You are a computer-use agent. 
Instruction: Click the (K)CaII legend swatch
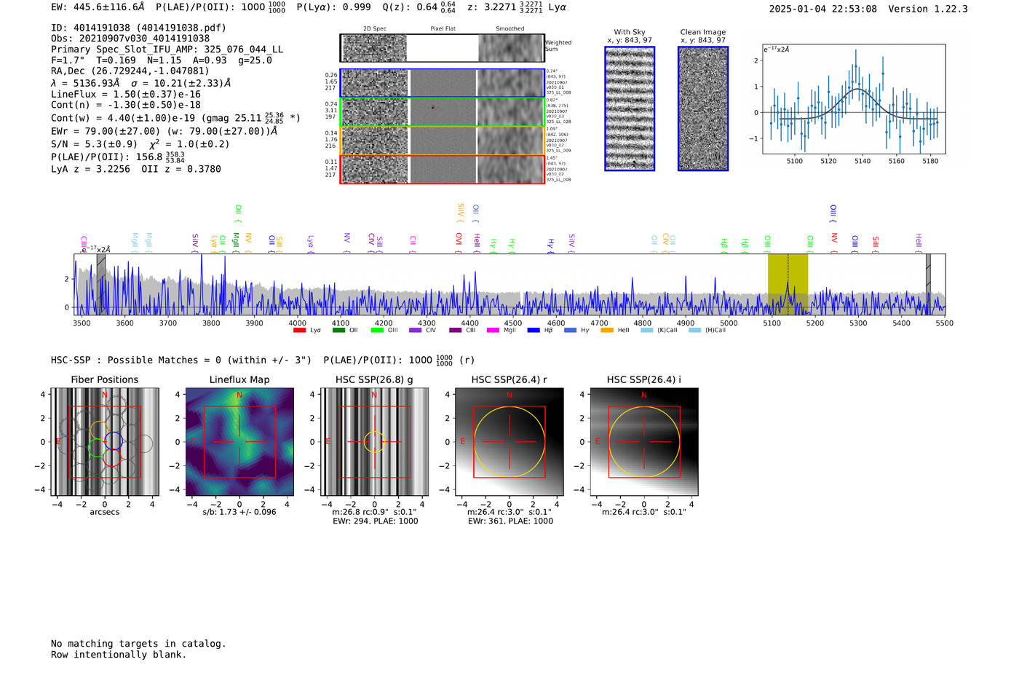[x=647, y=331]
